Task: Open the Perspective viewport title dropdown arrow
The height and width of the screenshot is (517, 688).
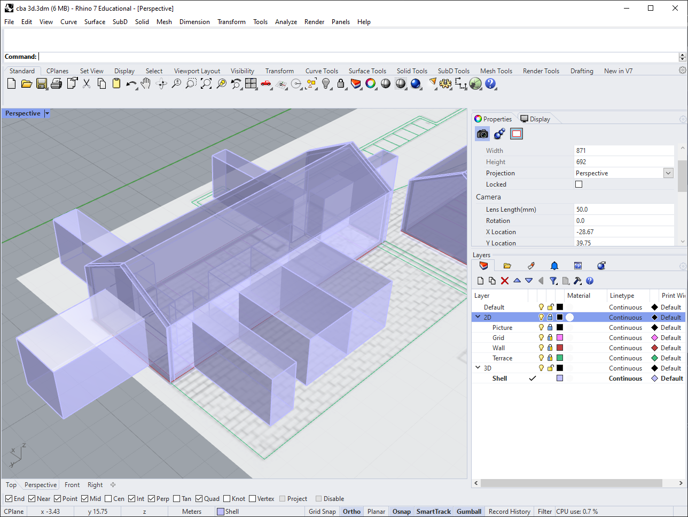Action: (x=47, y=113)
